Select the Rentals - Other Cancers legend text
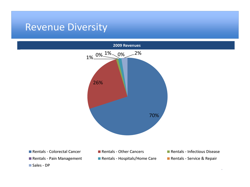This screenshot has width=250, height=187. coord(122,152)
